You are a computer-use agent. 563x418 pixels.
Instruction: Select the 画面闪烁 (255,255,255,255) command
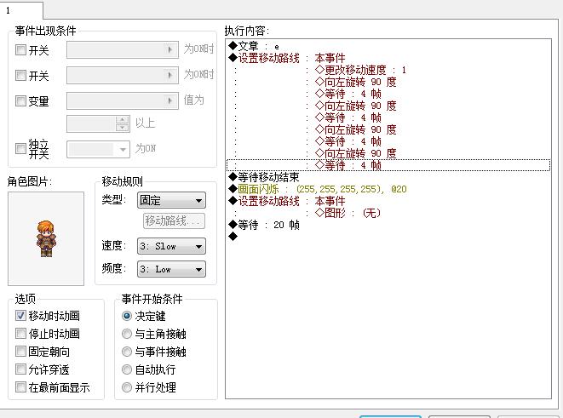388,189
